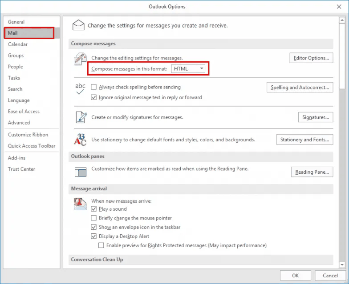Open the Groups category

pos(32,55)
